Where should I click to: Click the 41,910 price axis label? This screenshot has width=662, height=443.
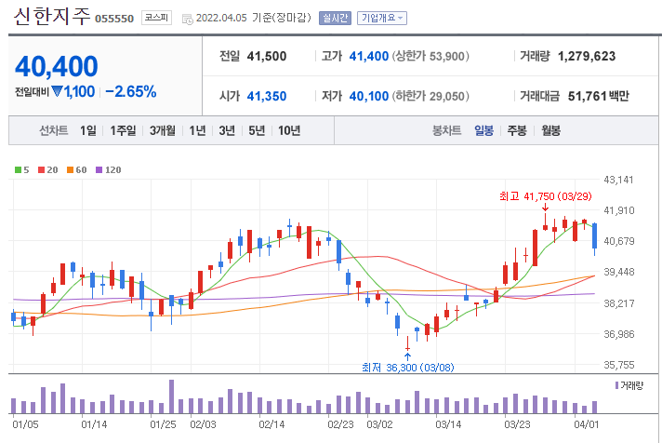tap(619, 210)
